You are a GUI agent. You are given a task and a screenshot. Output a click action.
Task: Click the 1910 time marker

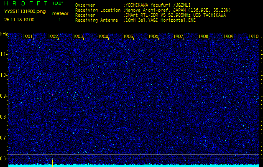tap(253, 37)
